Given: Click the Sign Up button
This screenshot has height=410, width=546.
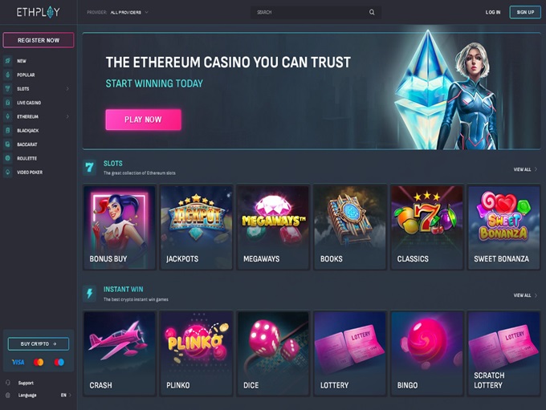Looking at the screenshot, I should click(x=525, y=12).
